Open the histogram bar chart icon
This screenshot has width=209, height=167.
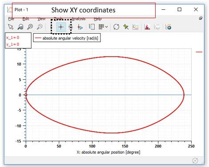tap(147, 27)
